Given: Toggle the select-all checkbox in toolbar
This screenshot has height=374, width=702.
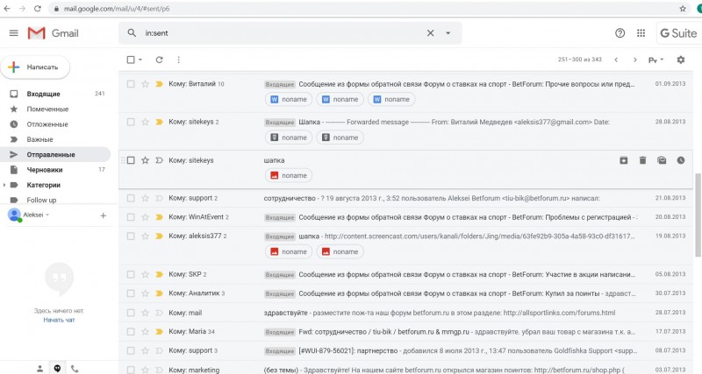Looking at the screenshot, I should click(131, 60).
